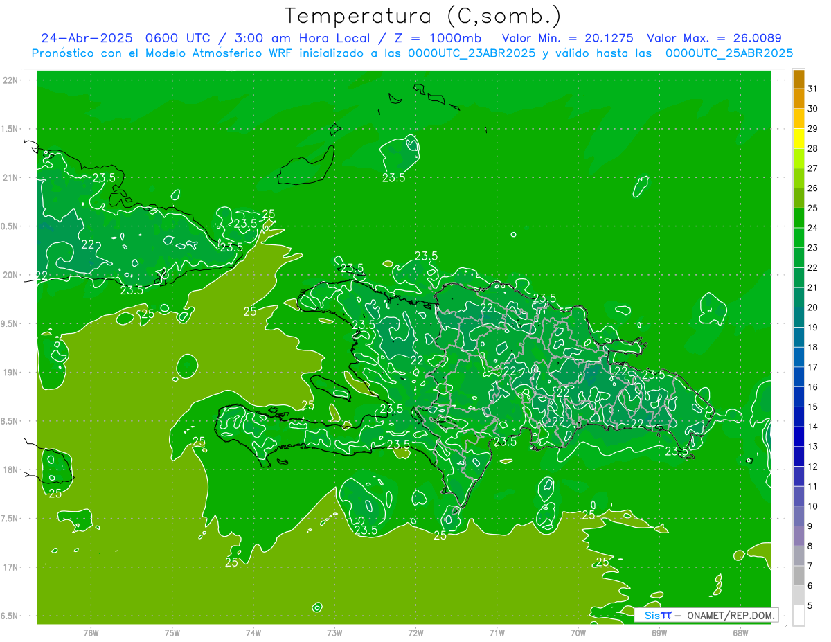Select the '7.5N' latitude axis label
The width and height of the screenshot is (831, 642).
point(10,519)
